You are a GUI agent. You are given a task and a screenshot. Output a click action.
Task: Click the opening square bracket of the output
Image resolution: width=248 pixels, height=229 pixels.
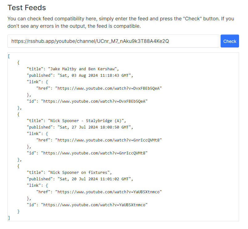(x=9, y=56)
